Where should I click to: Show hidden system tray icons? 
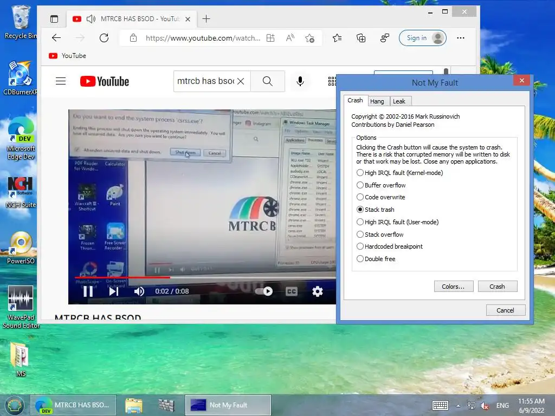[458, 406]
